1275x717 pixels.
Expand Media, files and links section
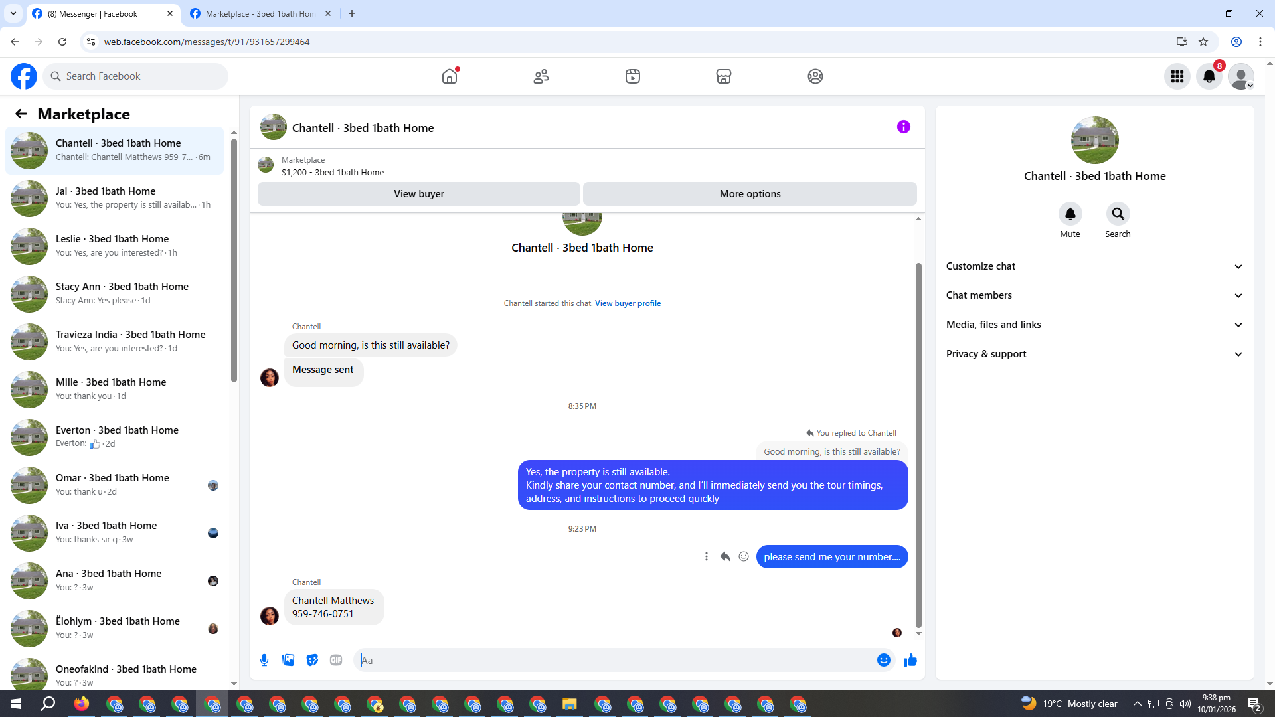(x=1094, y=325)
